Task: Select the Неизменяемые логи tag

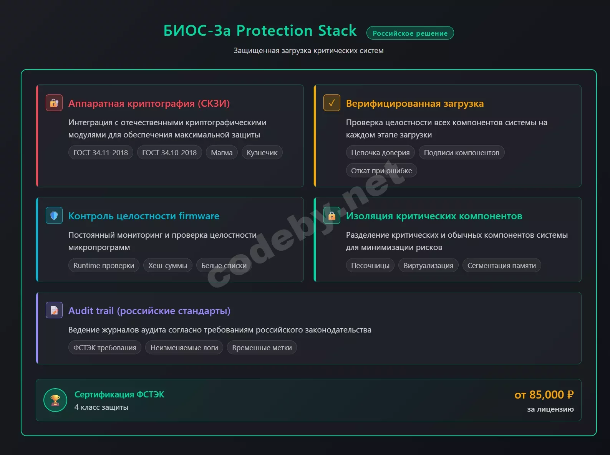Action: (184, 347)
